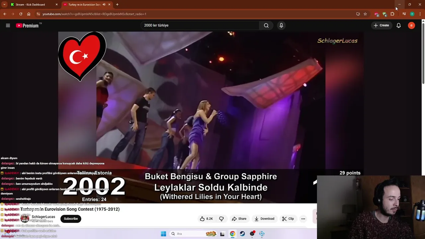Click the video title text
The width and height of the screenshot is (425, 239).
70,209
